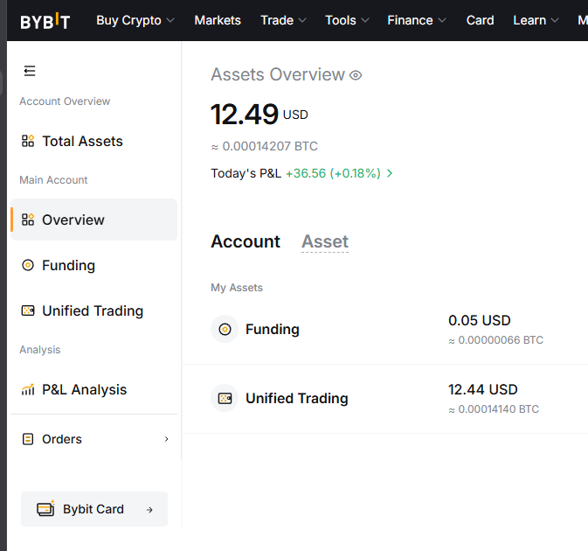This screenshot has height=551, width=588.
Task: Click the Main Account section label
Action: [53, 180]
